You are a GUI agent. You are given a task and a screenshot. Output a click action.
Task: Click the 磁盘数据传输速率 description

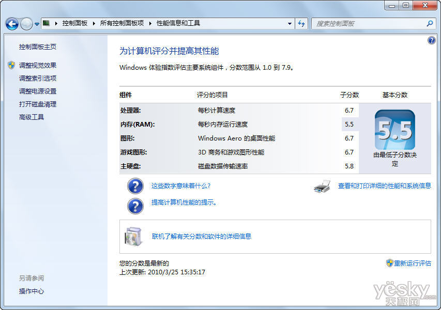pos(223,166)
